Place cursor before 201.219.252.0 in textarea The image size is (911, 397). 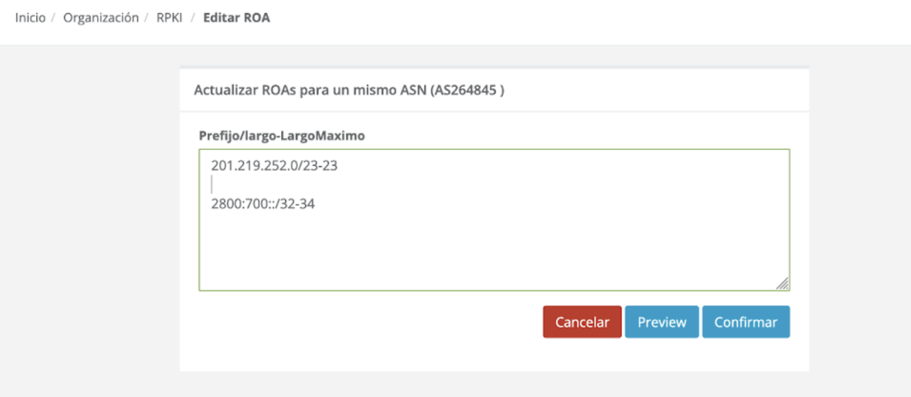tap(212, 165)
